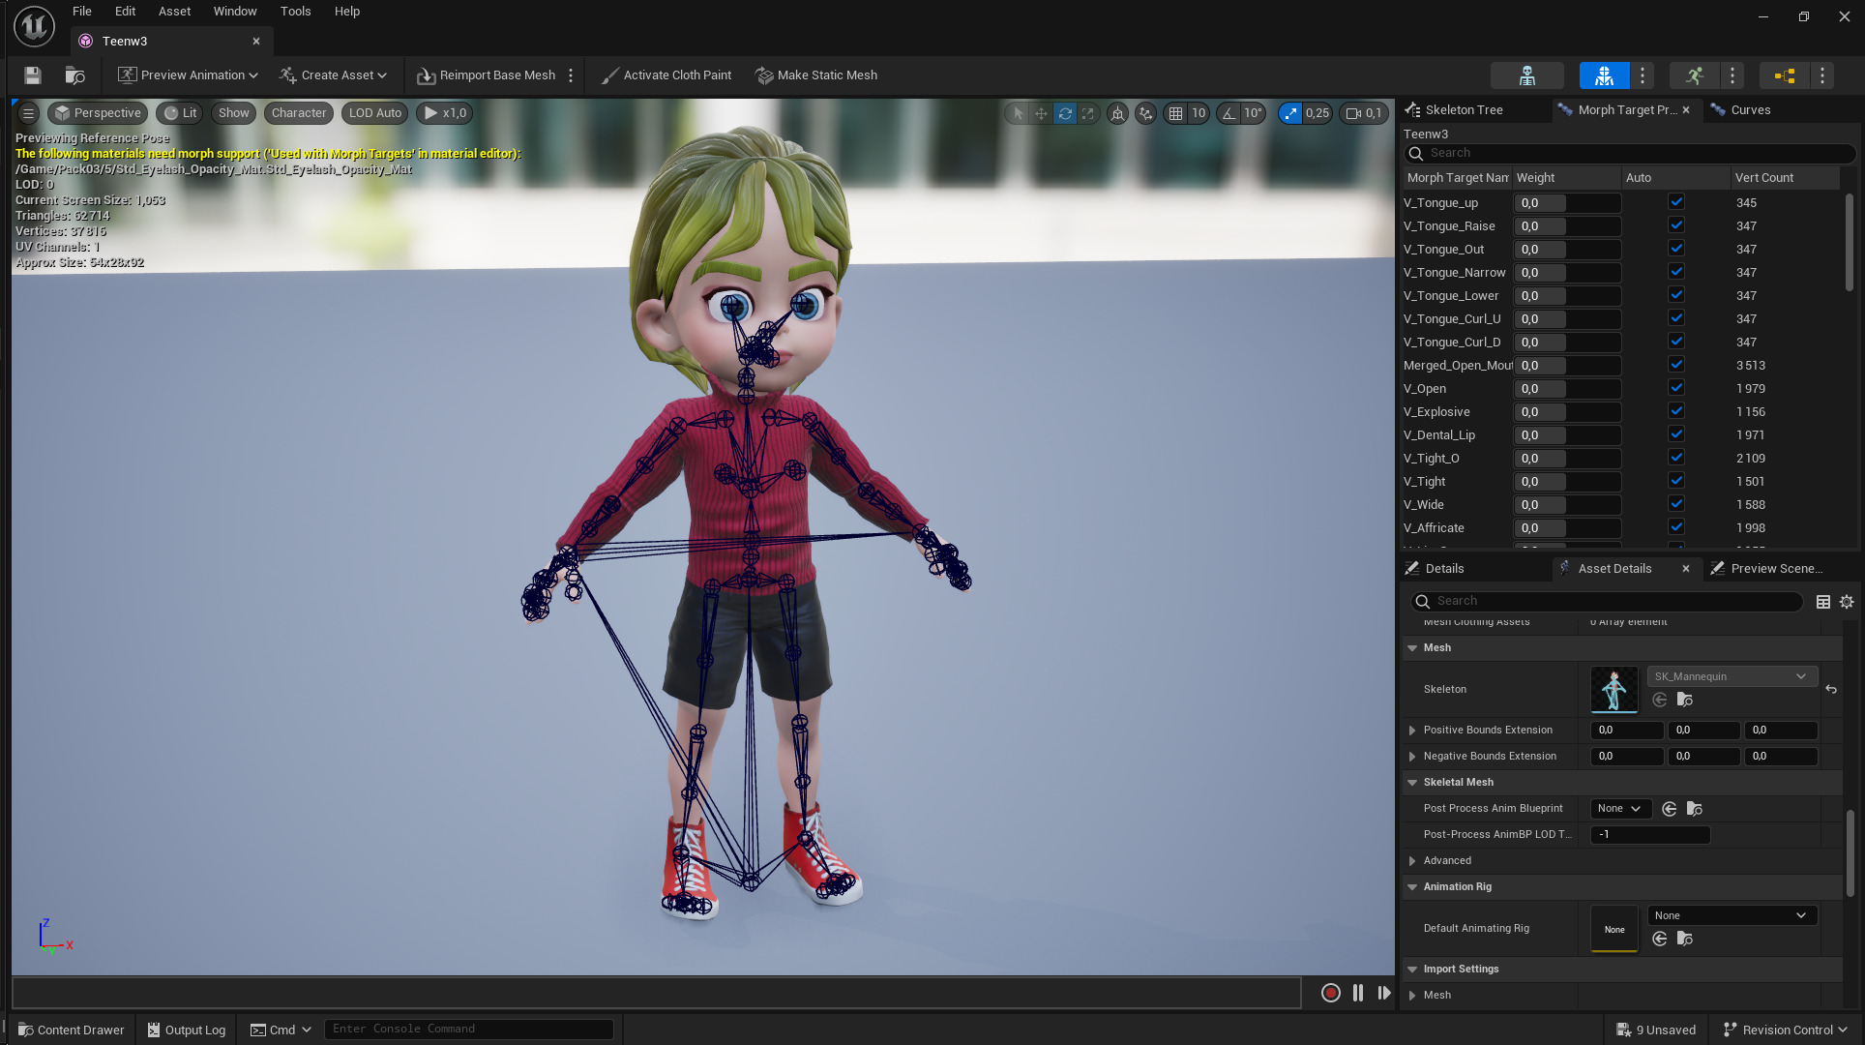1865x1045 pixels.
Task: Select the translate transform tool in viewport
Action: pos(1041,113)
